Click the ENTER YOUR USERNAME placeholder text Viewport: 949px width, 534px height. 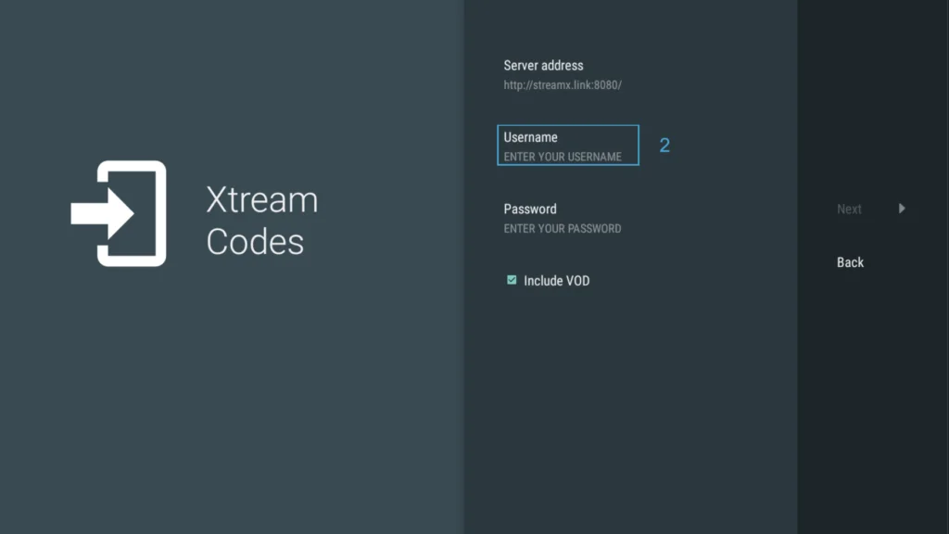[563, 157]
